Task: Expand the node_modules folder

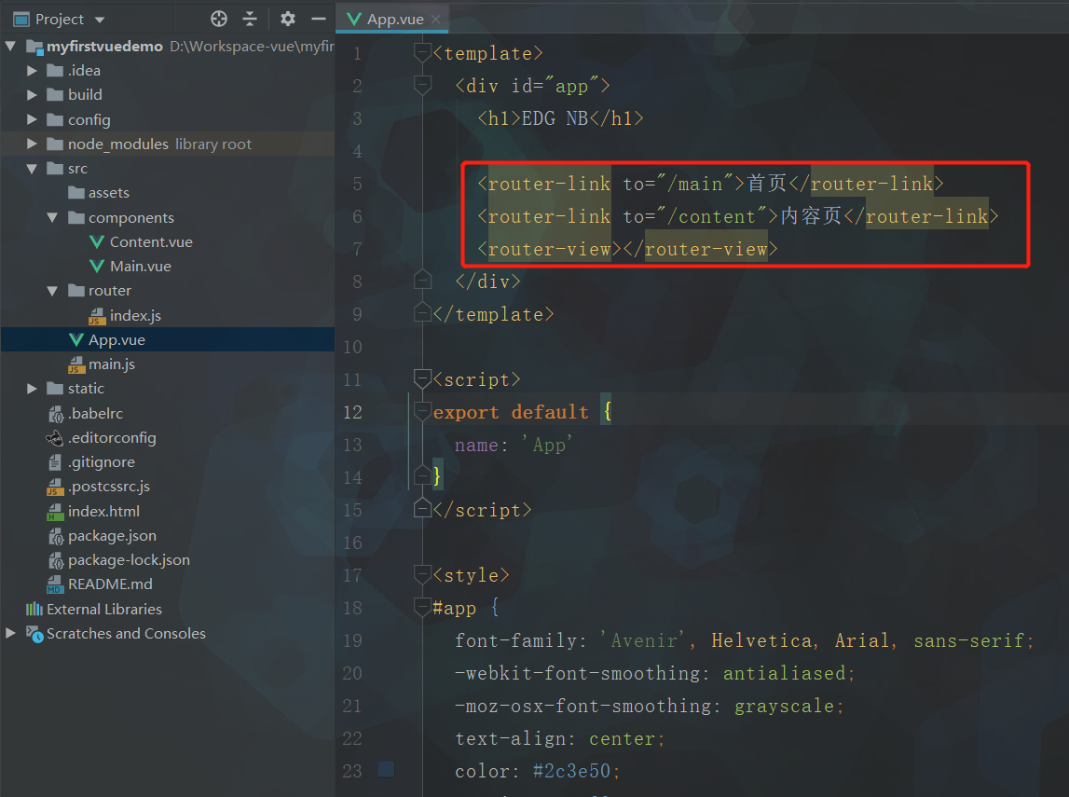Action: click(32, 144)
